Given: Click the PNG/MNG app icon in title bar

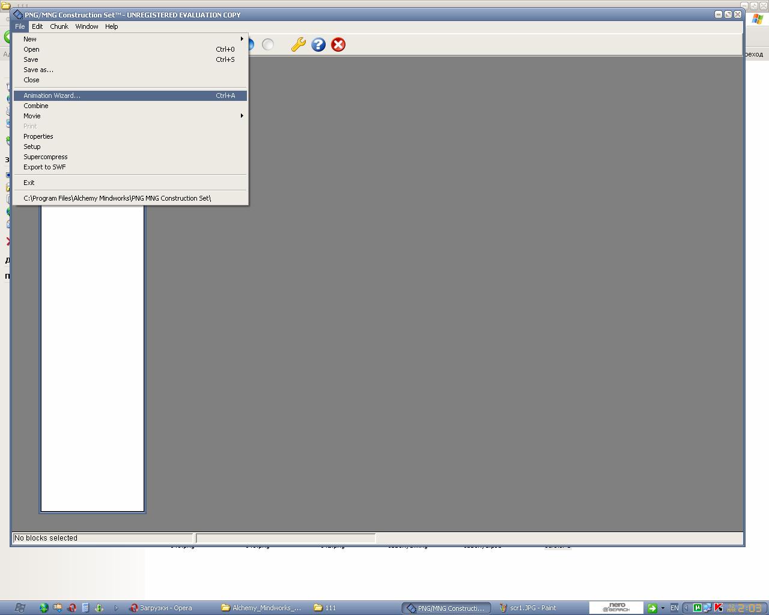Looking at the screenshot, I should pyautogui.click(x=18, y=14).
